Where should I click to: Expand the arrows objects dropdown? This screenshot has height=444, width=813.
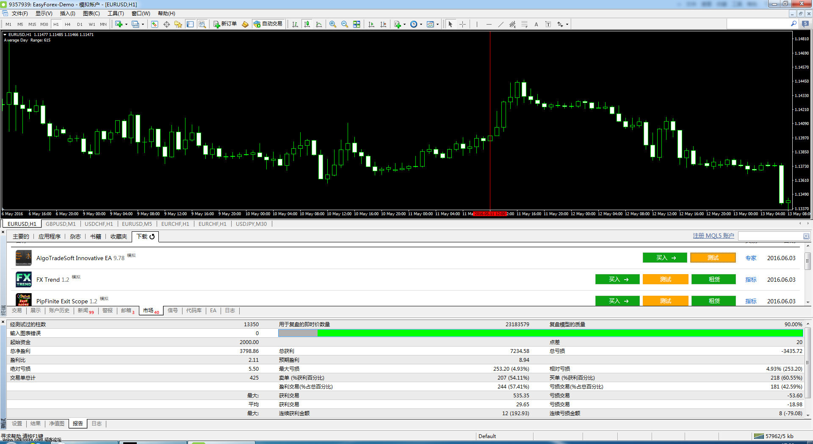click(x=567, y=24)
